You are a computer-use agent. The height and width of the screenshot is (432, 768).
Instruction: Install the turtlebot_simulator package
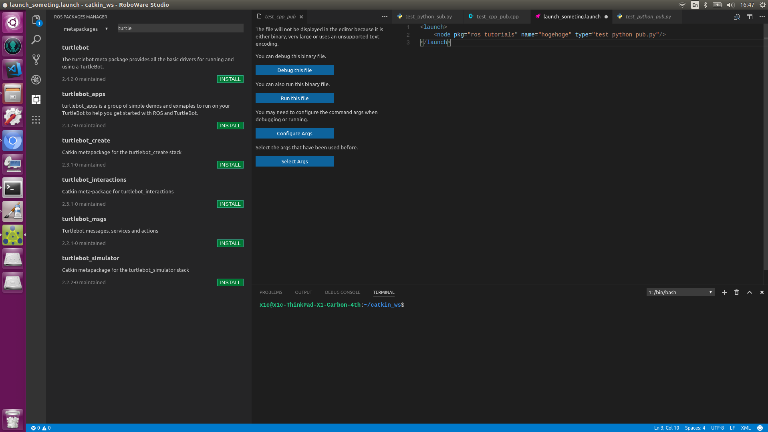pyautogui.click(x=230, y=283)
